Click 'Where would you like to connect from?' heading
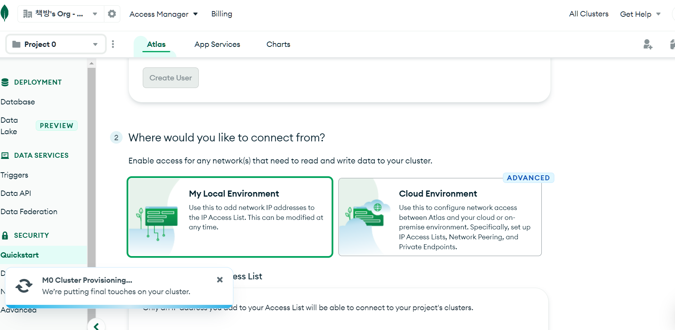675x330 pixels. [227, 138]
